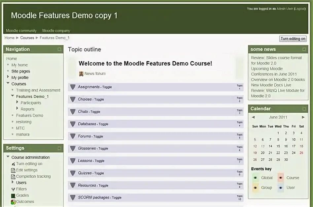This screenshot has height=207, width=313.
Task: Expand My profile in Navigation
Action: point(8,77)
